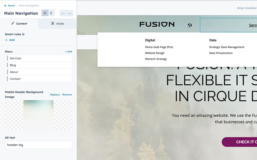Click the Home breadcrumb icon
The image size is (257, 160).
point(5,6)
